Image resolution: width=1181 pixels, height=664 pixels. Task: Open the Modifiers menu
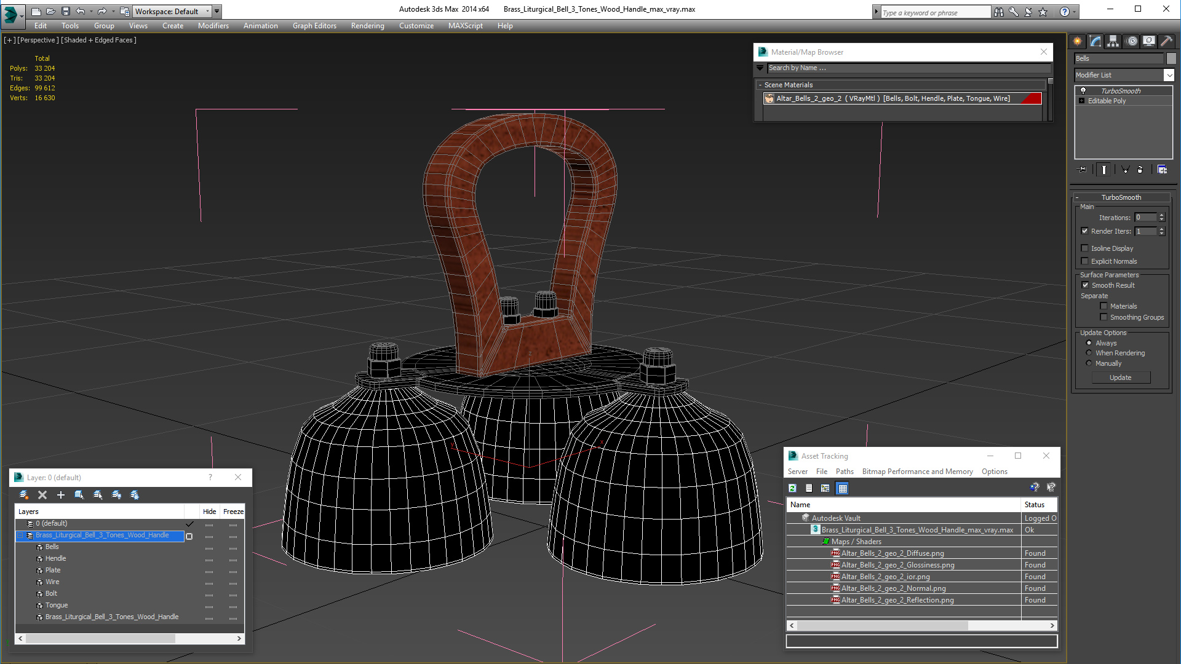(213, 26)
